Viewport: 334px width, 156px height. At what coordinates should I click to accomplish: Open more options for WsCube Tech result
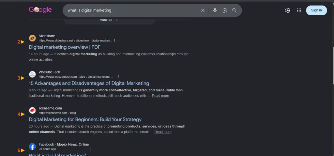(x=118, y=77)
